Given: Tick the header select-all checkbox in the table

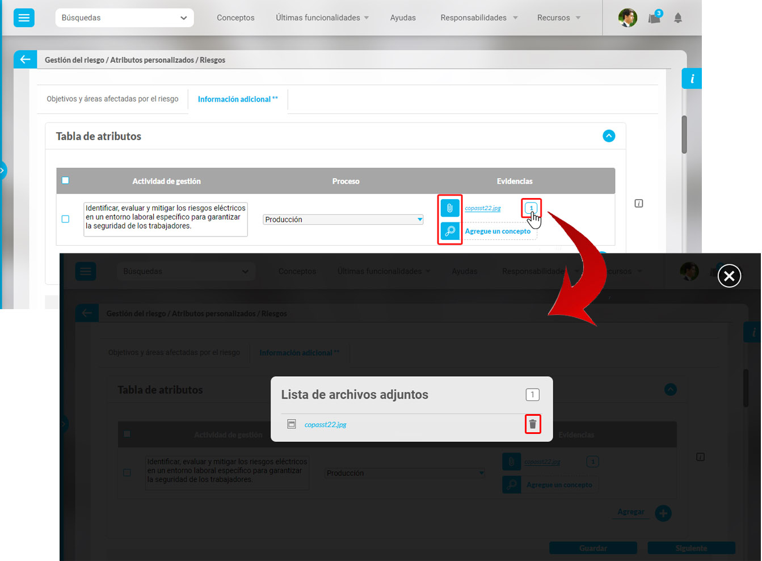Looking at the screenshot, I should click(65, 180).
